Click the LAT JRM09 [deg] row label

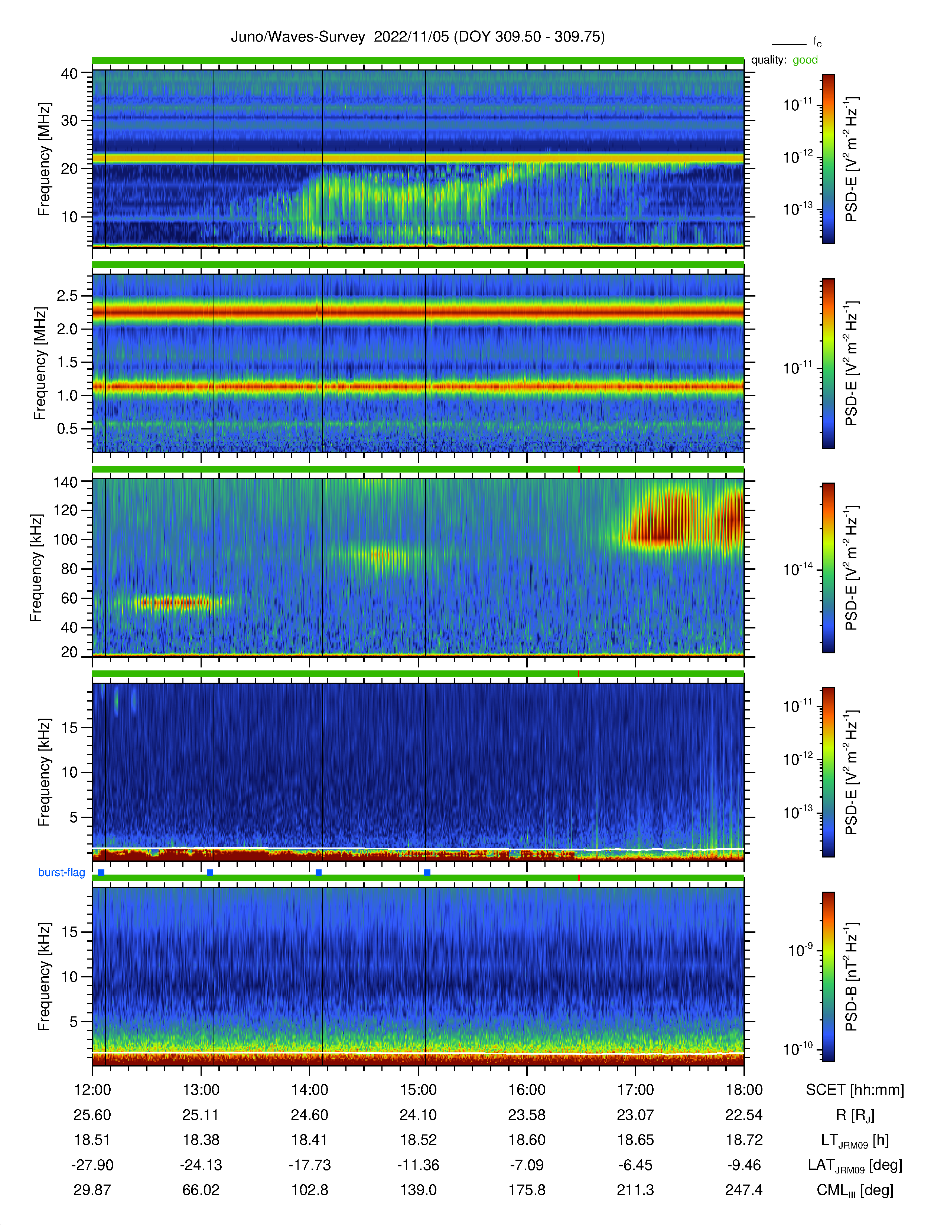(x=855, y=1166)
